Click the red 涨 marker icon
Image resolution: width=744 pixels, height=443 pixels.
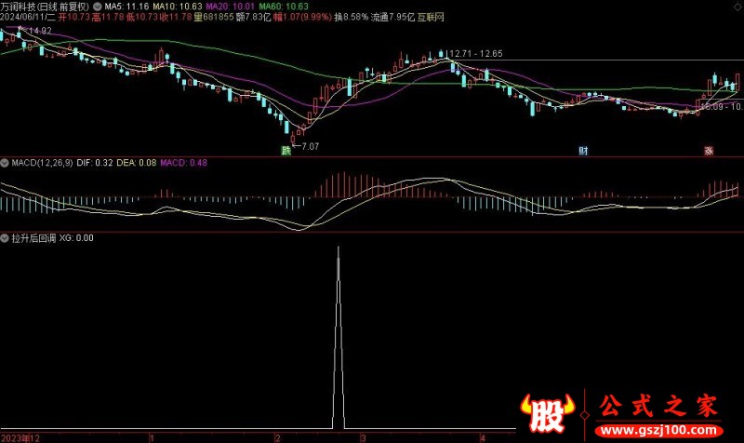tap(708, 149)
